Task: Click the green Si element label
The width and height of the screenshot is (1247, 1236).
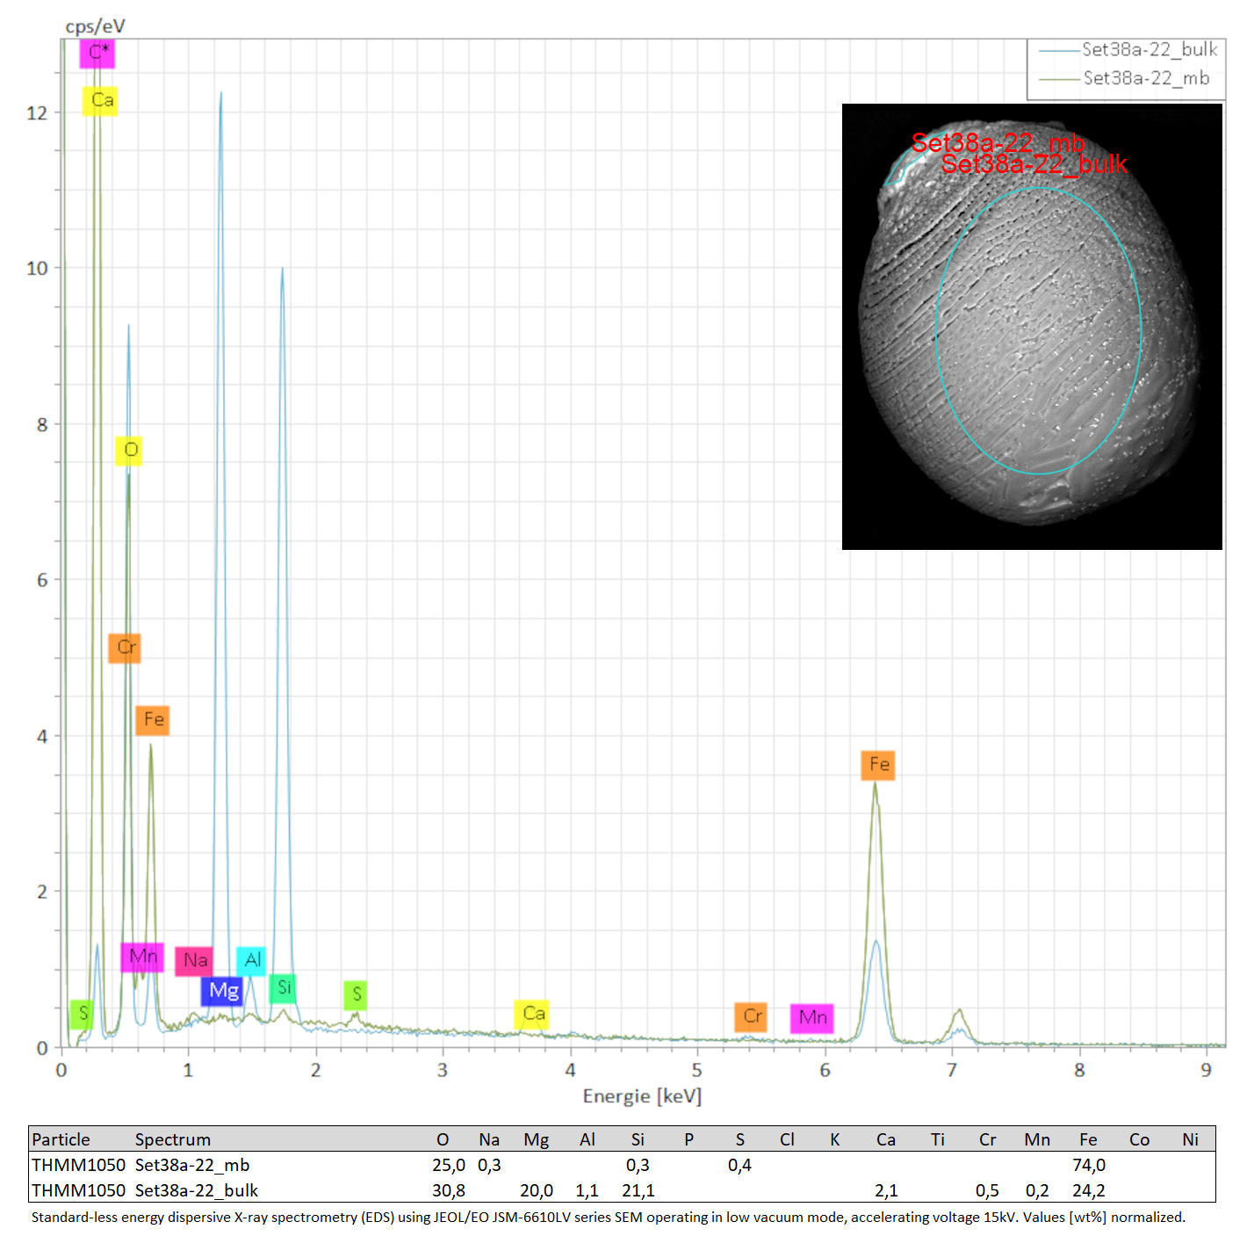Action: (283, 988)
